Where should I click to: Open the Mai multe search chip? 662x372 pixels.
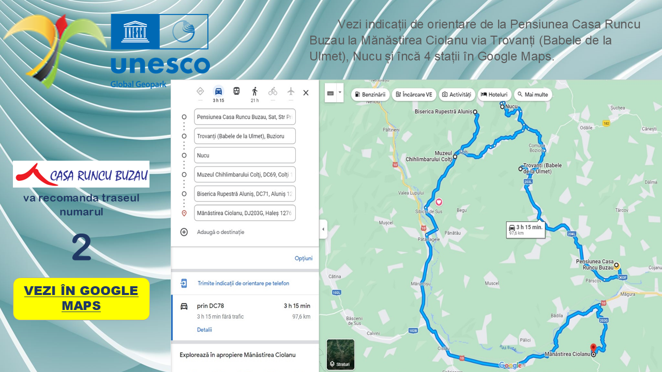532,95
